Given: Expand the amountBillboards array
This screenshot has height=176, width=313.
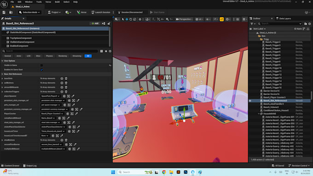Looking at the screenshot, I should [x=2, y=87].
